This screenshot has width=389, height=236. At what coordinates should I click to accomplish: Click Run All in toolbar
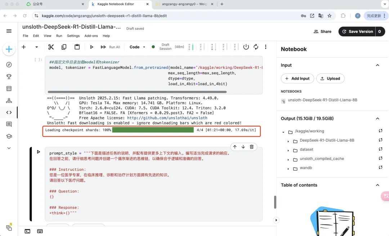110,47
